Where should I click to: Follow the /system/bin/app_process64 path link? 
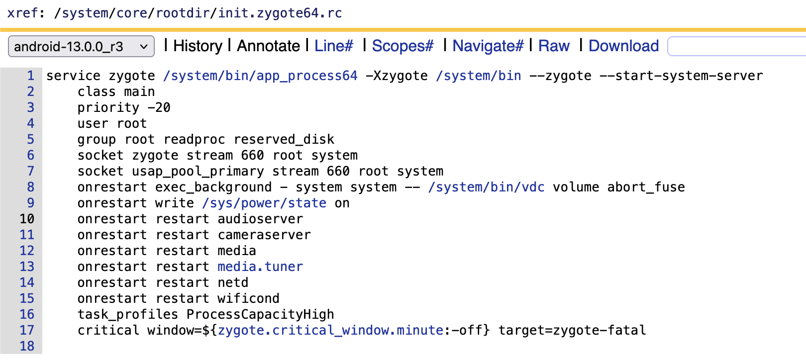tap(260, 76)
